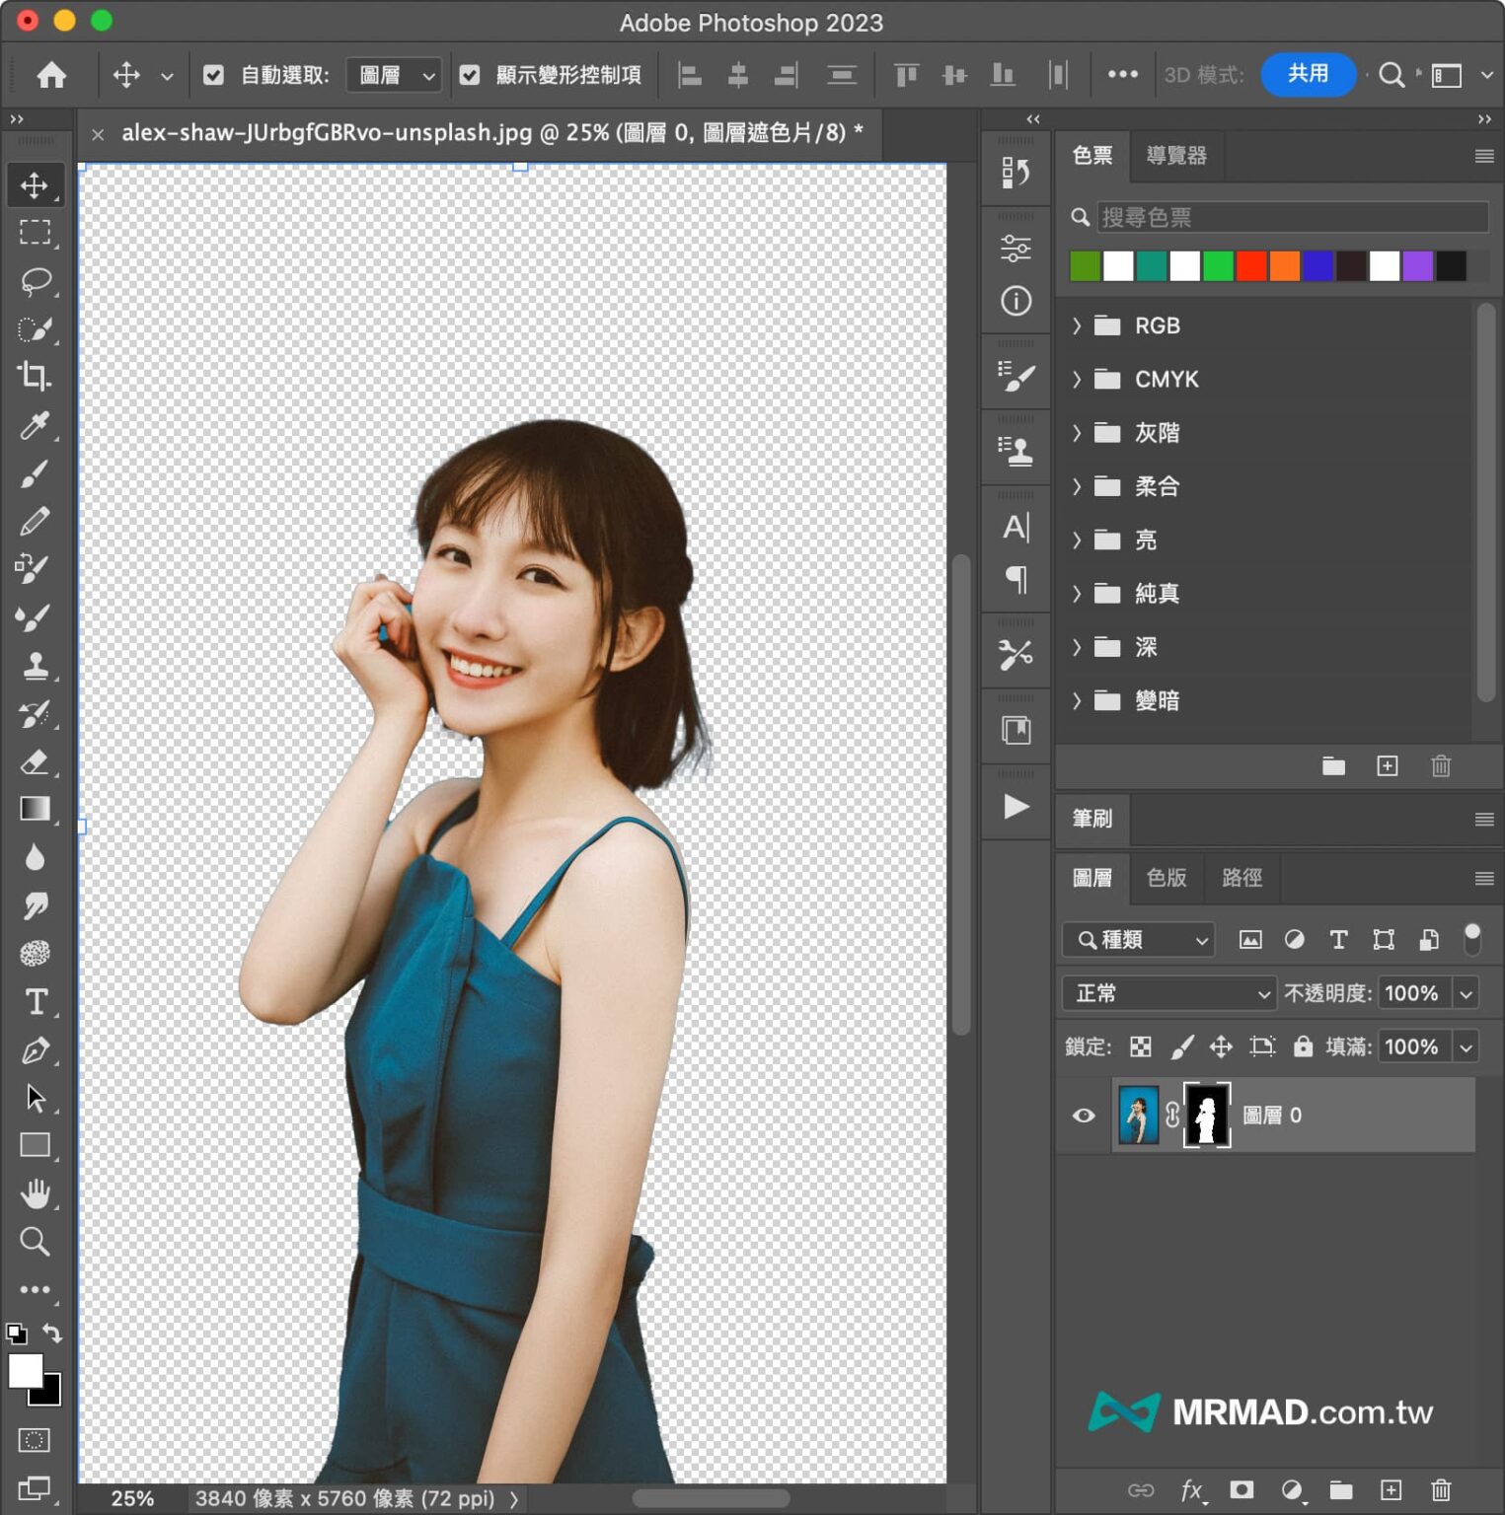Open the 正常 blend mode dropdown
The image size is (1505, 1515).
[x=1169, y=993]
